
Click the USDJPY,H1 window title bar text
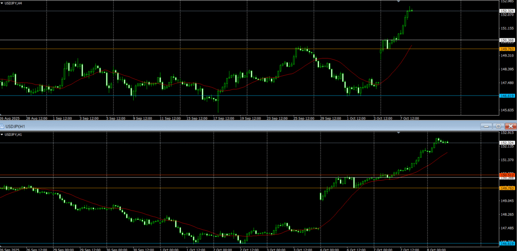coord(15,126)
